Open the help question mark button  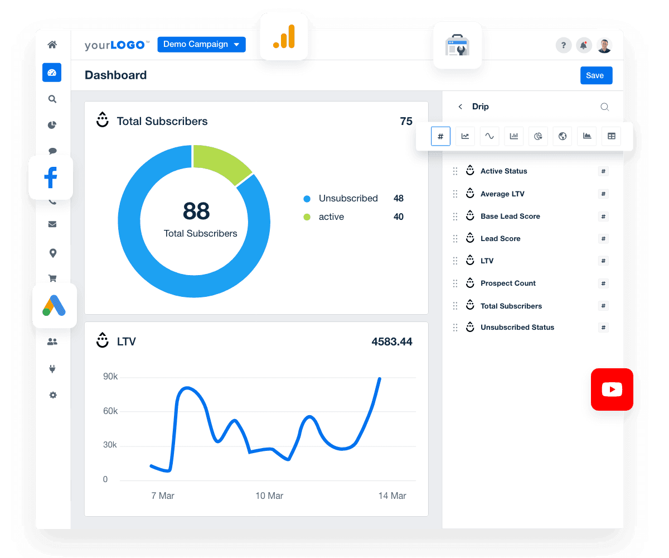564,45
